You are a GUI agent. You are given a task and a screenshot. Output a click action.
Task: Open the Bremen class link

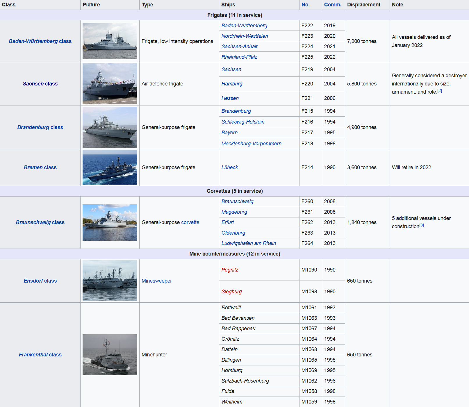pos(40,167)
